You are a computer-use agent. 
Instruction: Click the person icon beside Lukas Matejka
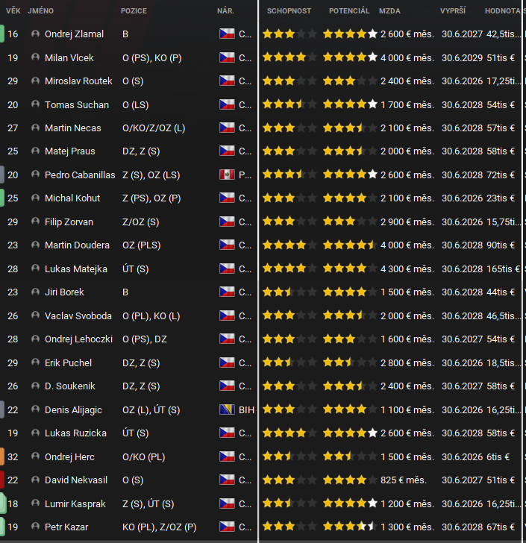pyautogui.click(x=35, y=269)
